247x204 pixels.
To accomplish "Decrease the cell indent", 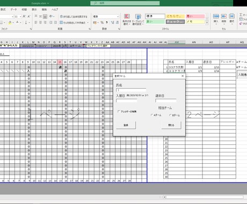I will pyautogui.click(x=51, y=23).
